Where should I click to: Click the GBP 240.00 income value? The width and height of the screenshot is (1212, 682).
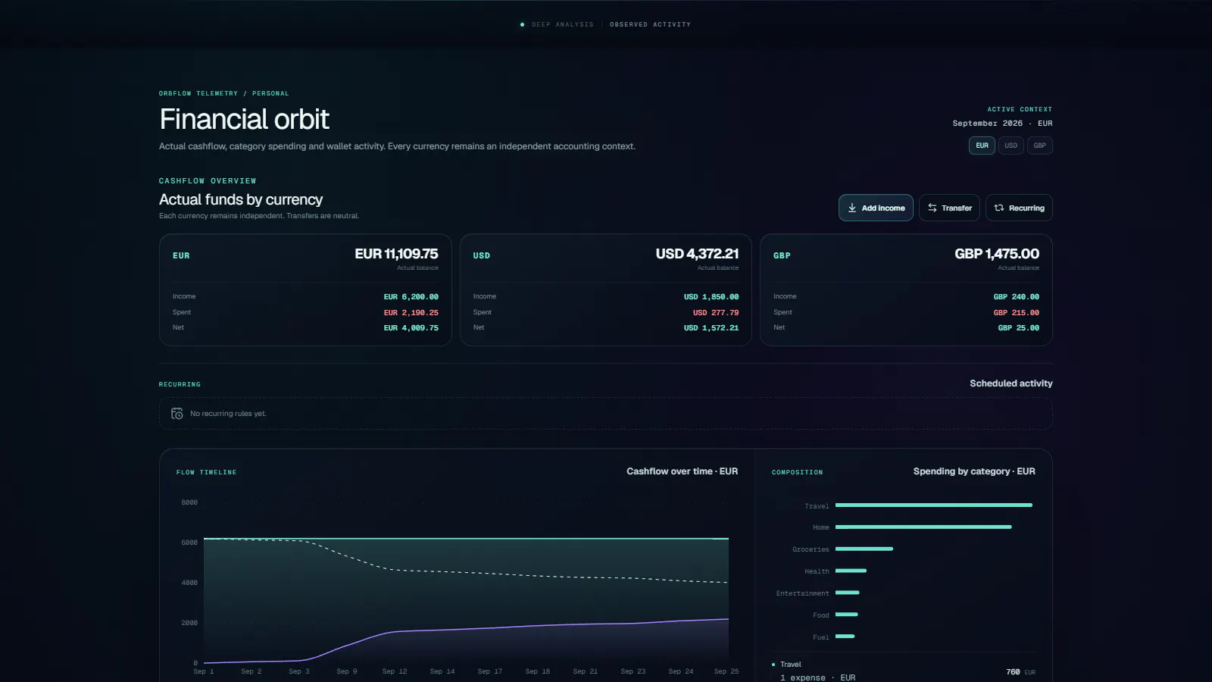[x=1017, y=297]
